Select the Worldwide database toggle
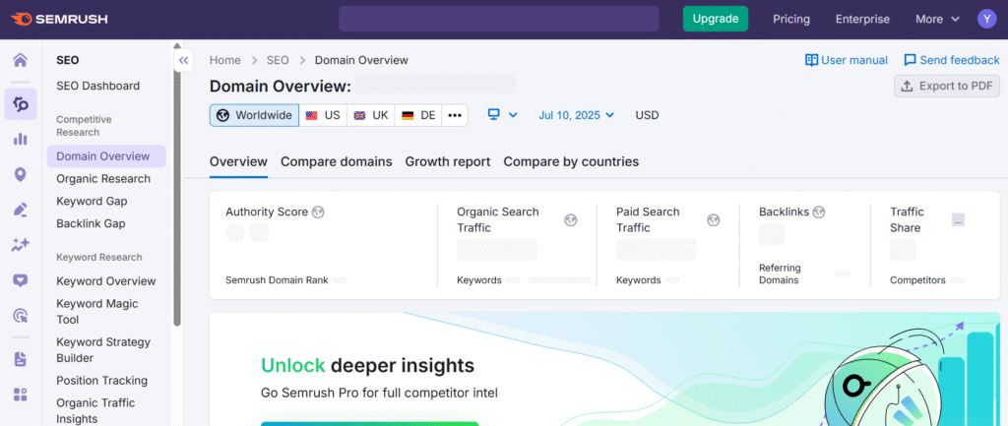Screen dimensions: 1008x426 (x=254, y=115)
